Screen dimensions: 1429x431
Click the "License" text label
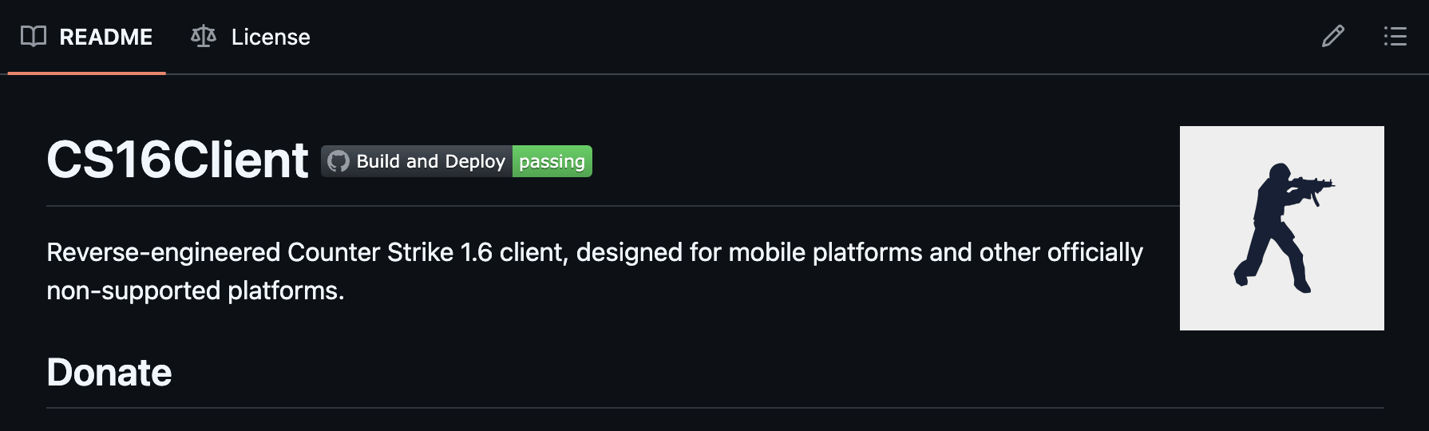pyautogui.click(x=271, y=37)
